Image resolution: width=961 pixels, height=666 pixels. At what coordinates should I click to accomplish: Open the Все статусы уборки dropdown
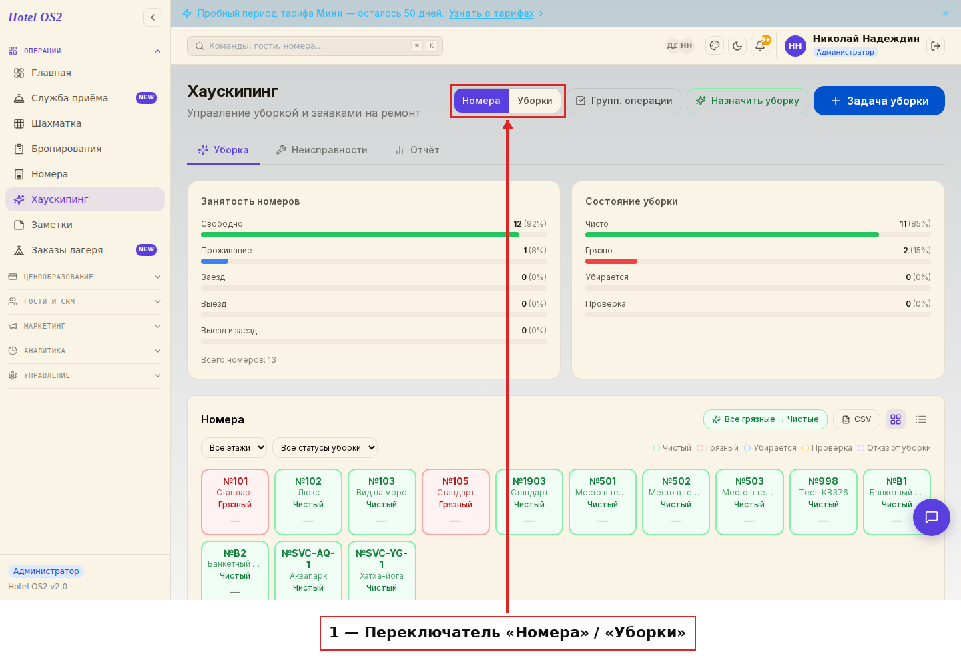coord(325,448)
